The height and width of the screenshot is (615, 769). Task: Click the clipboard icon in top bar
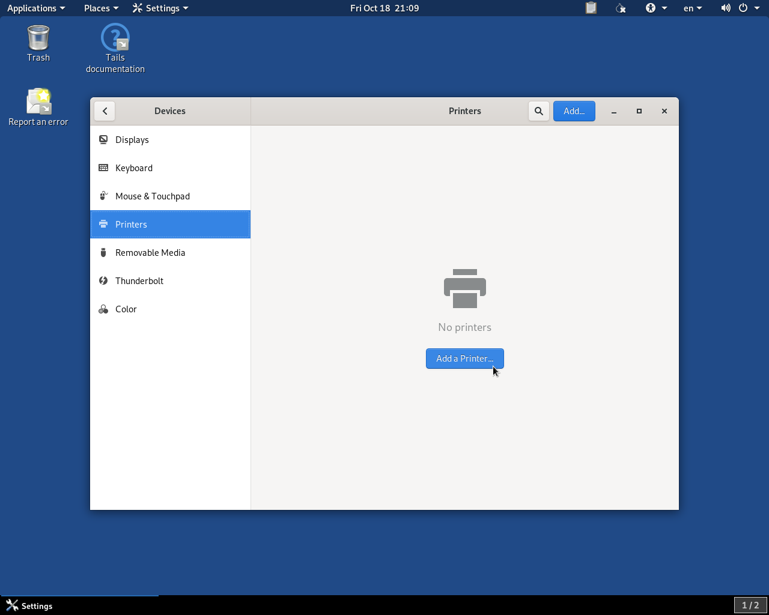(x=591, y=8)
